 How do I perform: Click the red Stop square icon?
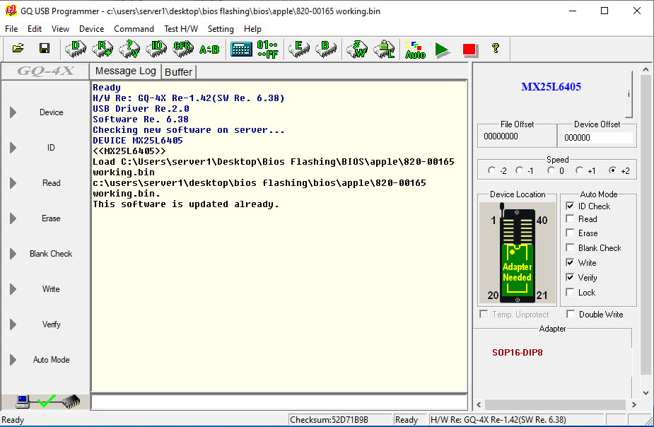(469, 49)
